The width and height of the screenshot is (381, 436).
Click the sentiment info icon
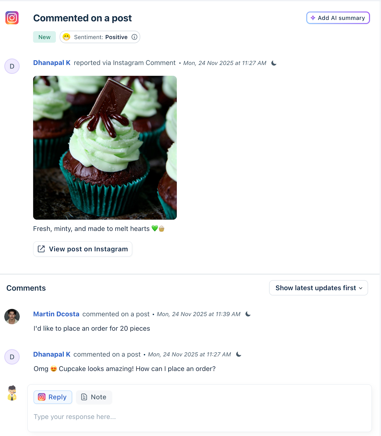coord(134,37)
